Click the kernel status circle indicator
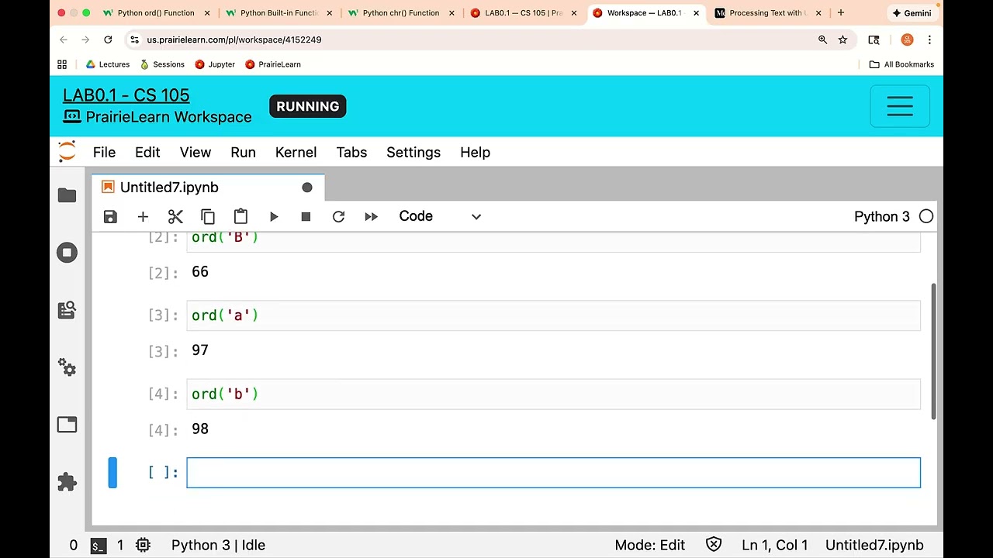993x558 pixels. click(x=926, y=216)
